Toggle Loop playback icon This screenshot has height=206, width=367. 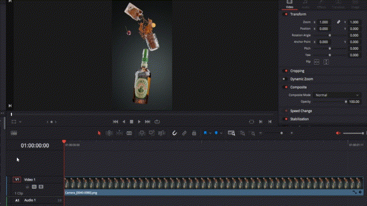[157, 122]
